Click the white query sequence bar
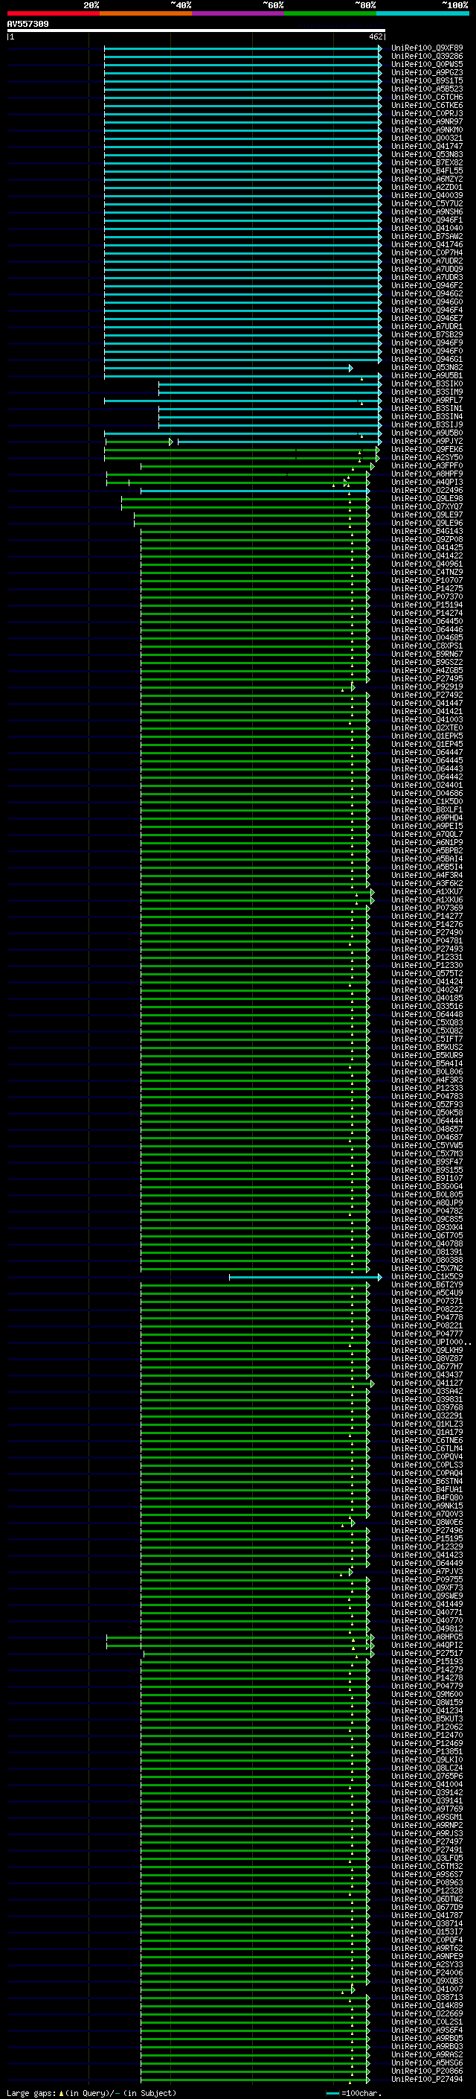This screenshot has height=2099, width=476. [x=196, y=30]
